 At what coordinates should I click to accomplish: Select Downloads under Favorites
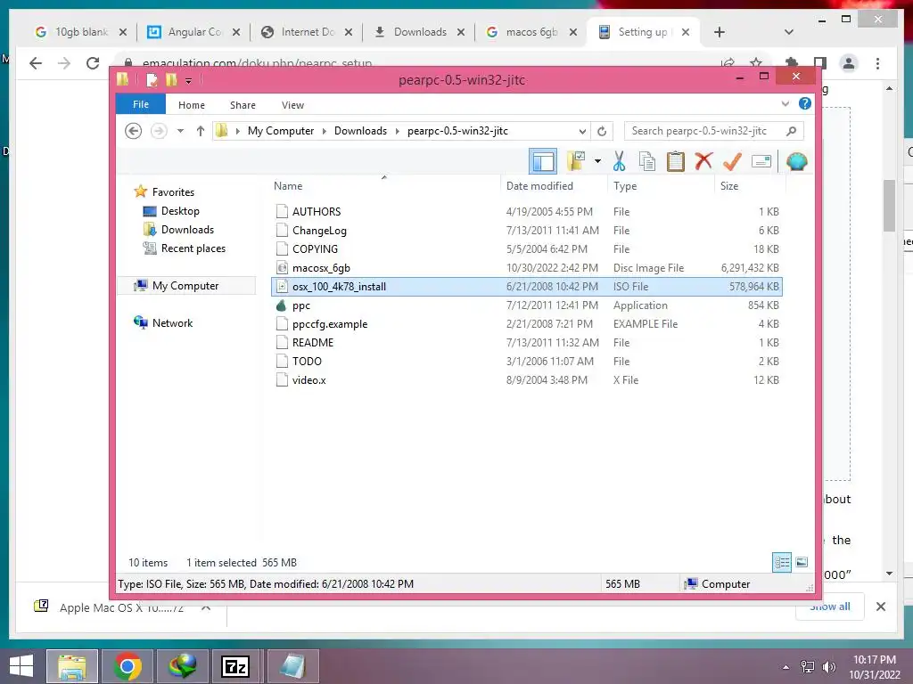coord(187,229)
